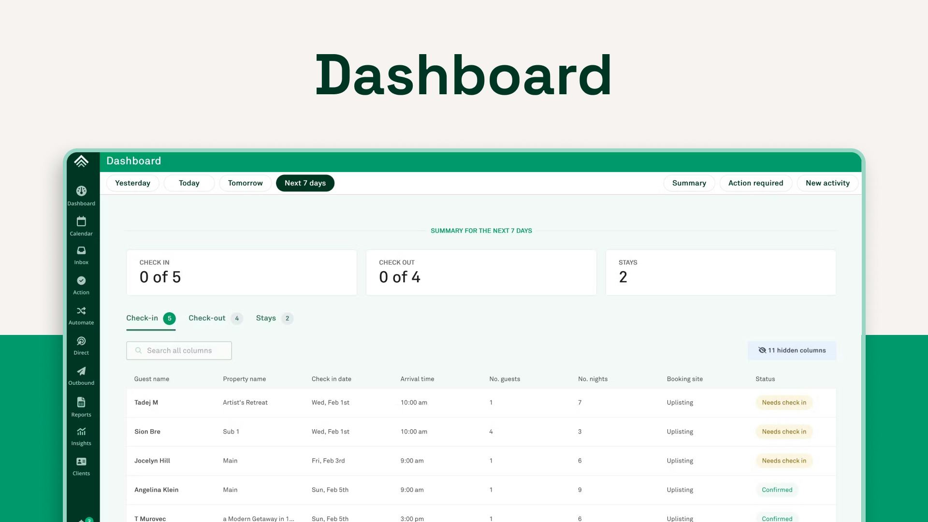Click the Action required button
Screen dimensions: 928x522
(x=755, y=183)
